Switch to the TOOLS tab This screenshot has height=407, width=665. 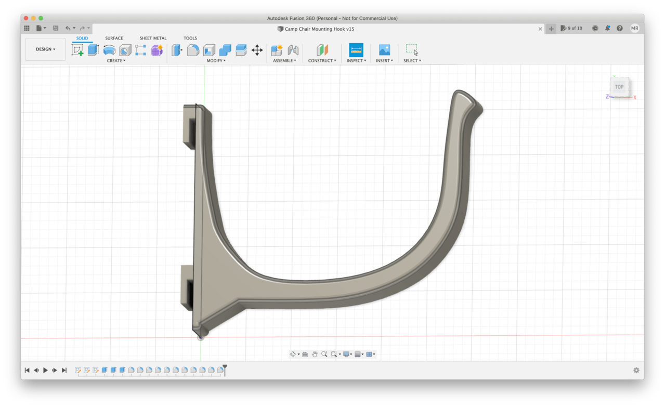(x=190, y=38)
